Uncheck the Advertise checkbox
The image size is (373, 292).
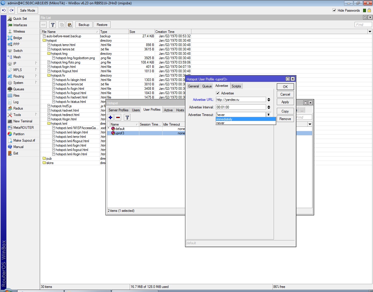tap(218, 93)
